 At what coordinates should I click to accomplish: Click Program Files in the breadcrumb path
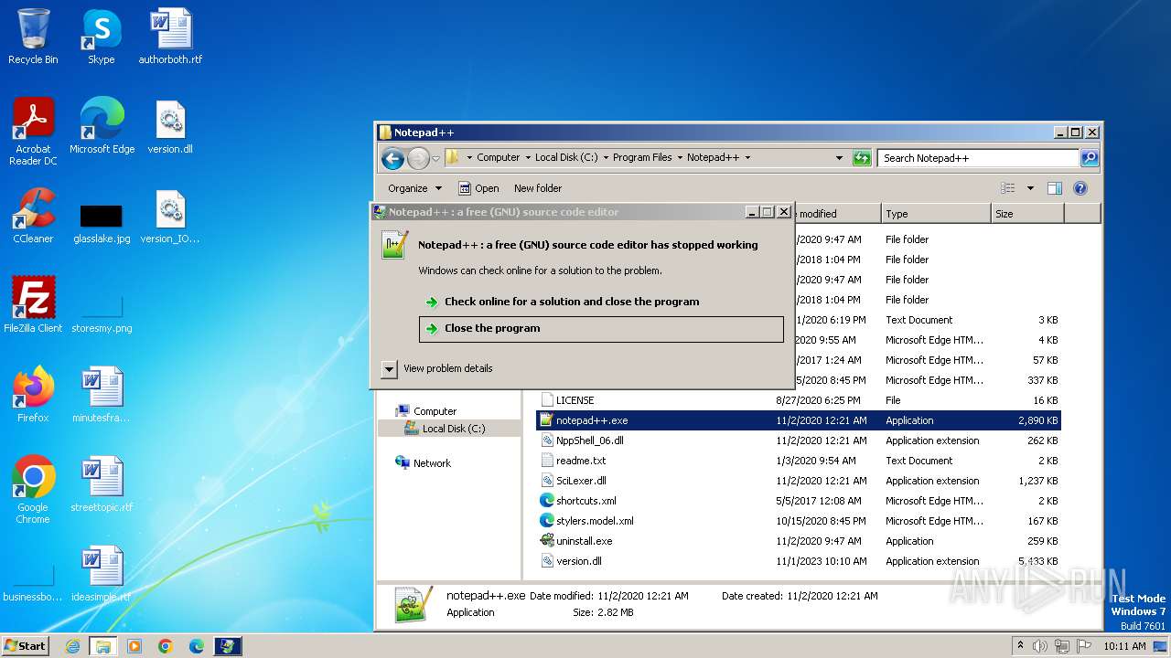click(642, 158)
